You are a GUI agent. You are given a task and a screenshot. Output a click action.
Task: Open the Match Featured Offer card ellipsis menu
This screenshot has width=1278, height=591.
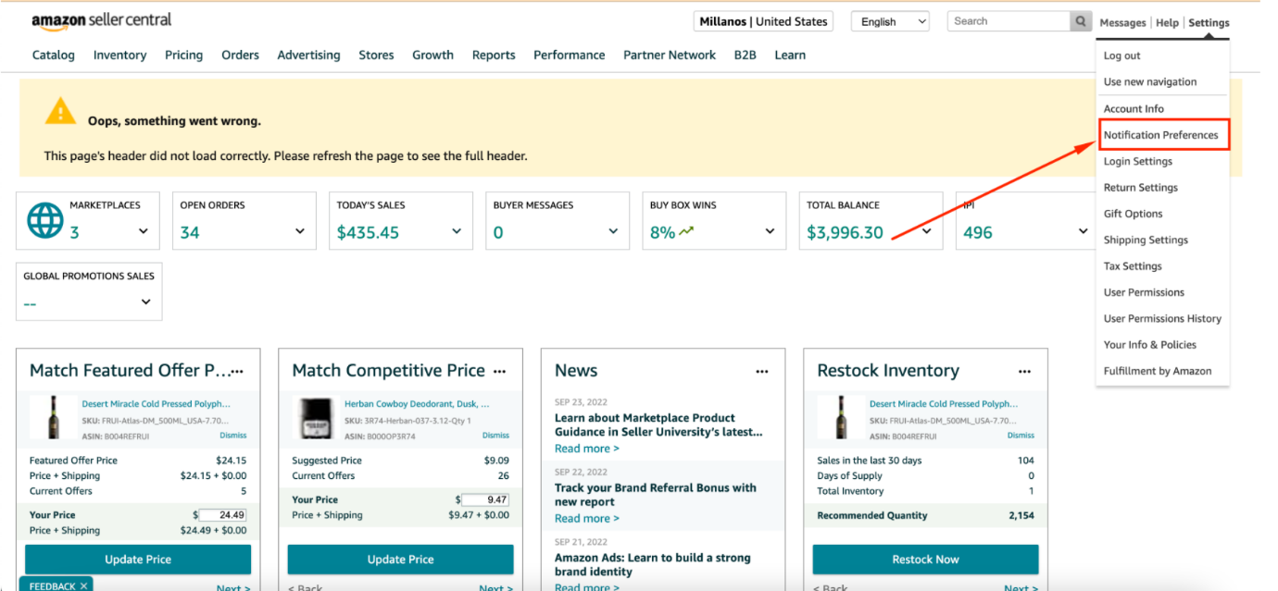pyautogui.click(x=237, y=371)
